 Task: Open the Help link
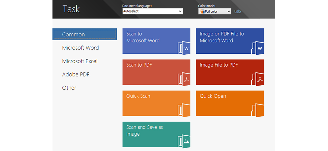(237, 11)
